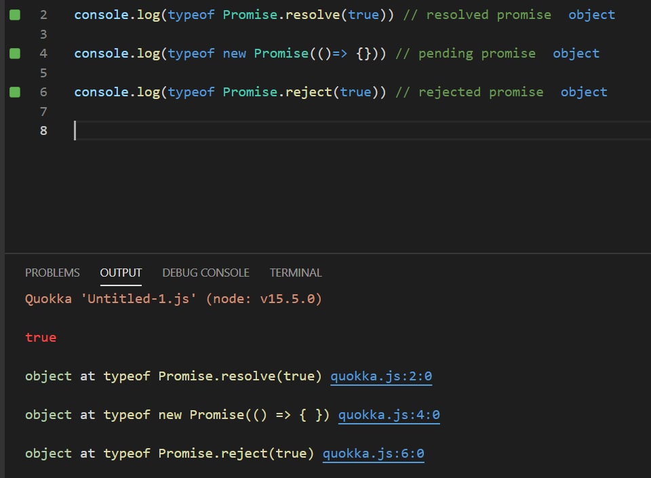This screenshot has height=478, width=651.
Task: Click the red 'true' output line
Action: click(x=41, y=338)
